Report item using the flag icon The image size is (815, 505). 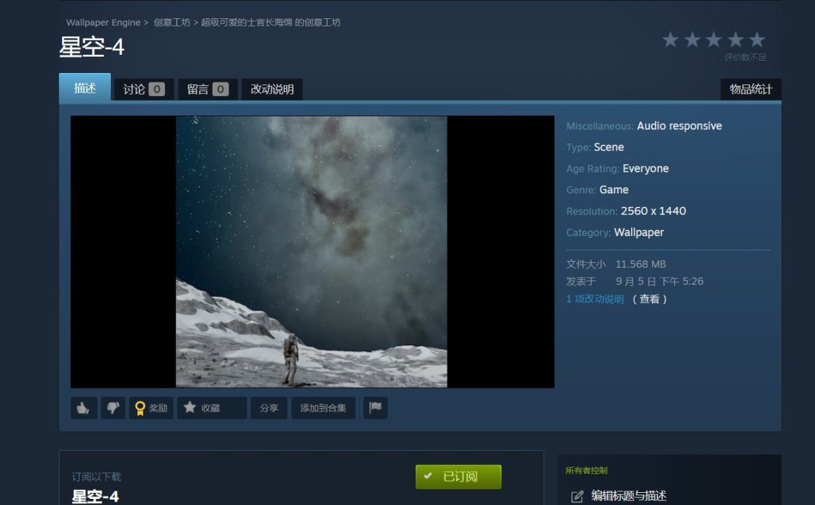click(375, 408)
